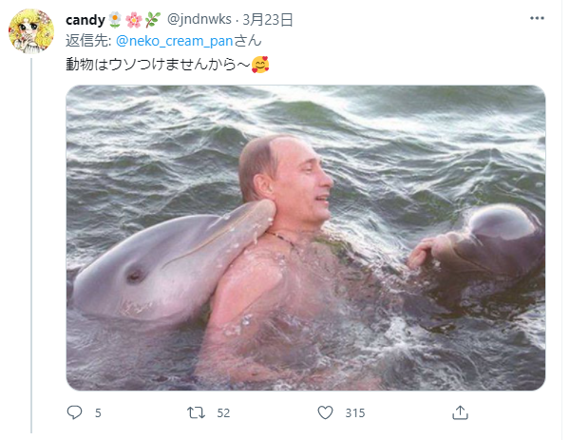Open the 3月23日 timestamp link
The height and width of the screenshot is (440, 570).
click(268, 19)
